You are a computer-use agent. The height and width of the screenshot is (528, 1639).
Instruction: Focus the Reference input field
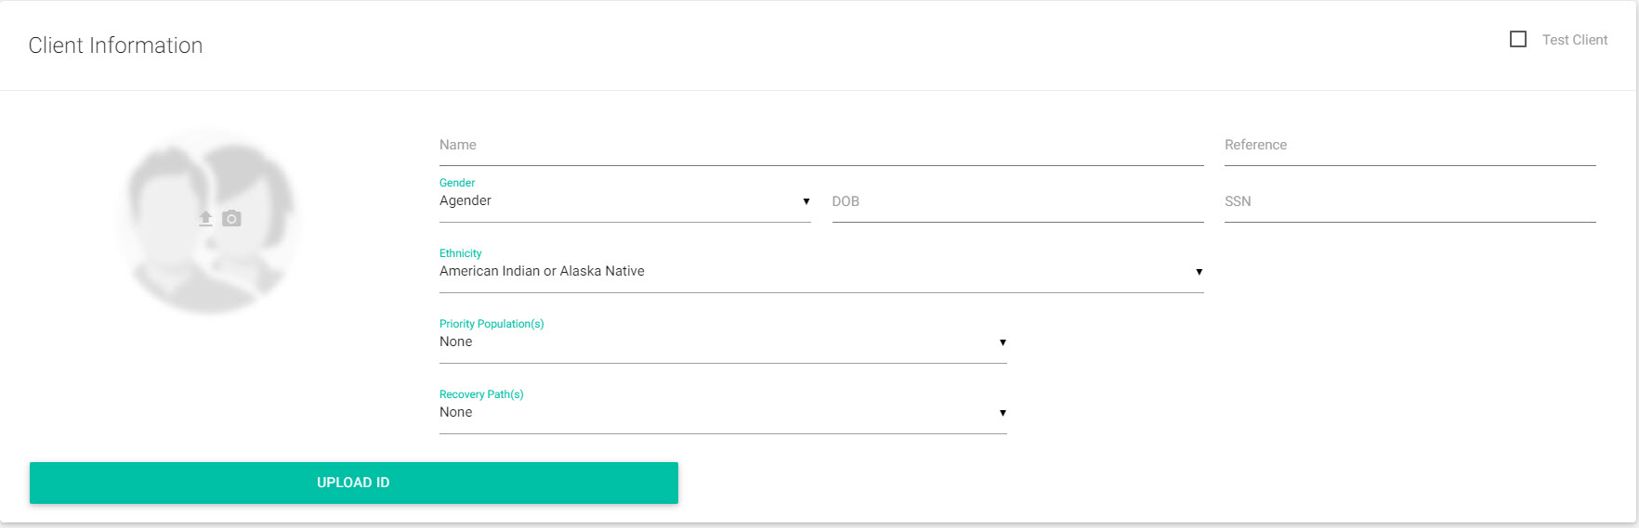click(x=1410, y=146)
